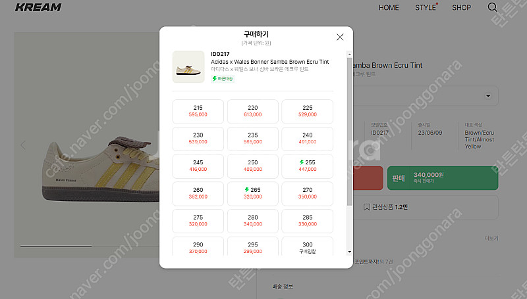Click the bookmark icon next to 관심상품 1.2만
The height and width of the screenshot is (299, 527).
367,207
